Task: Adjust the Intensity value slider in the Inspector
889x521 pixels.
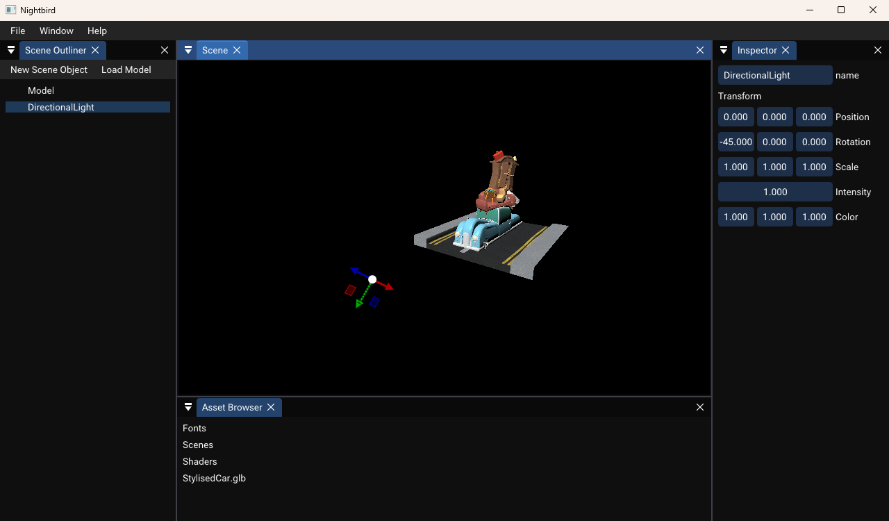Action: tap(774, 192)
